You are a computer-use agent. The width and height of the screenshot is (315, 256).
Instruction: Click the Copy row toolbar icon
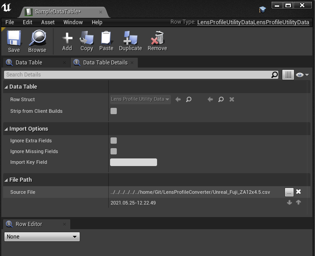tap(87, 41)
